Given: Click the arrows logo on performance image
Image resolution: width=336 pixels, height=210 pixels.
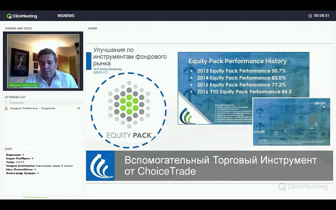Looking at the screenshot, I should click(x=187, y=116).
